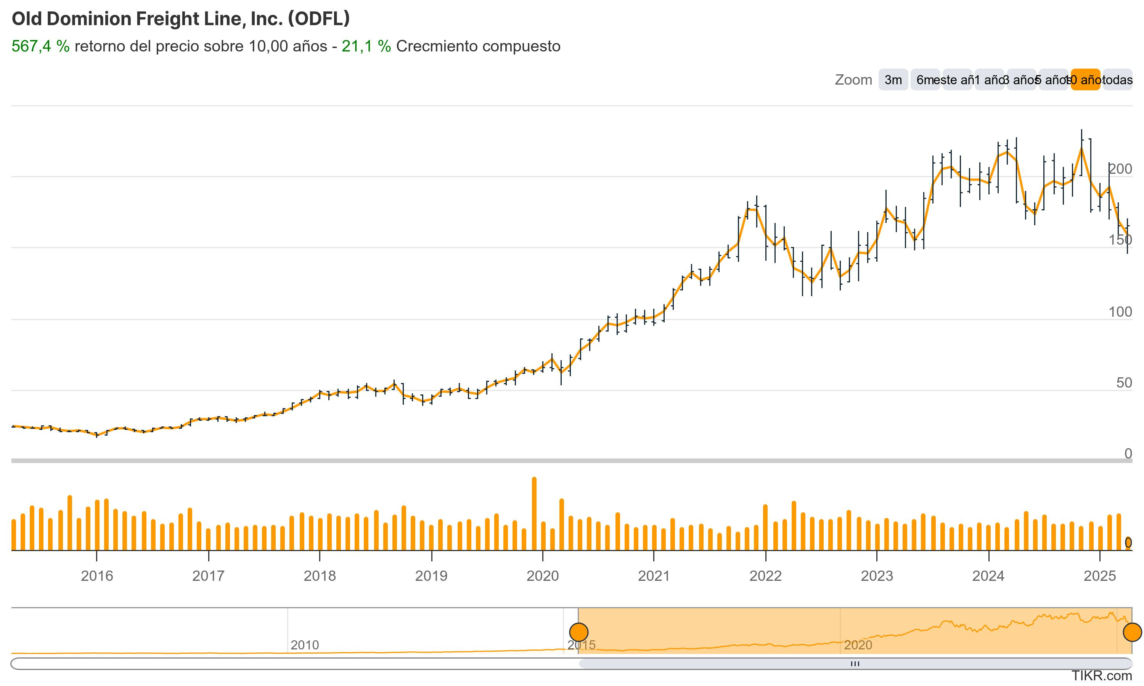Click the TIKR.com credit link
Screen dimensions: 1144x686
[1102, 676]
